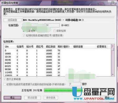Click the selected disk name RD1:RockChipUSBDISKUser
Screen dimensions: 118x103
[x=53, y=20]
